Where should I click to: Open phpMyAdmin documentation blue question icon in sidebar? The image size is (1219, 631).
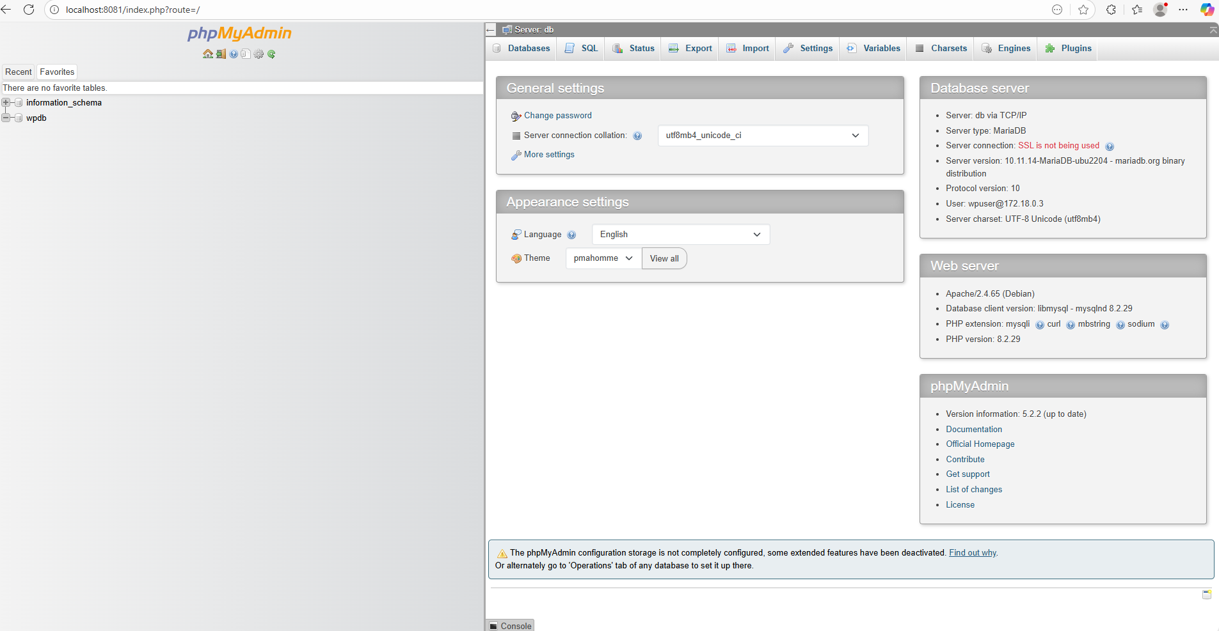pyautogui.click(x=234, y=54)
